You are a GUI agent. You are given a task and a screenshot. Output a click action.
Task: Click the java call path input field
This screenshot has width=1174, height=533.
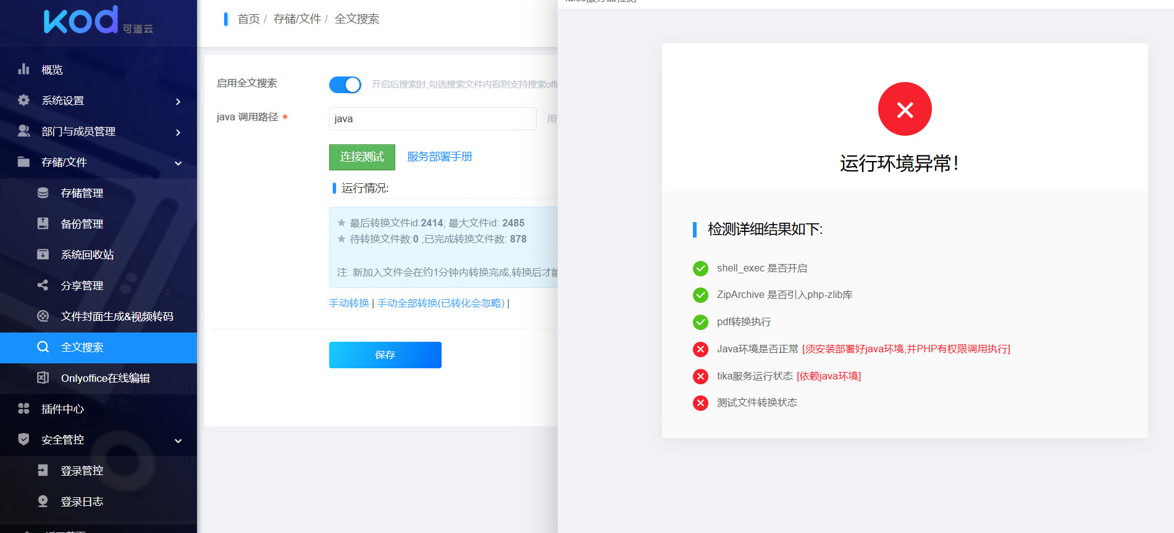point(432,118)
